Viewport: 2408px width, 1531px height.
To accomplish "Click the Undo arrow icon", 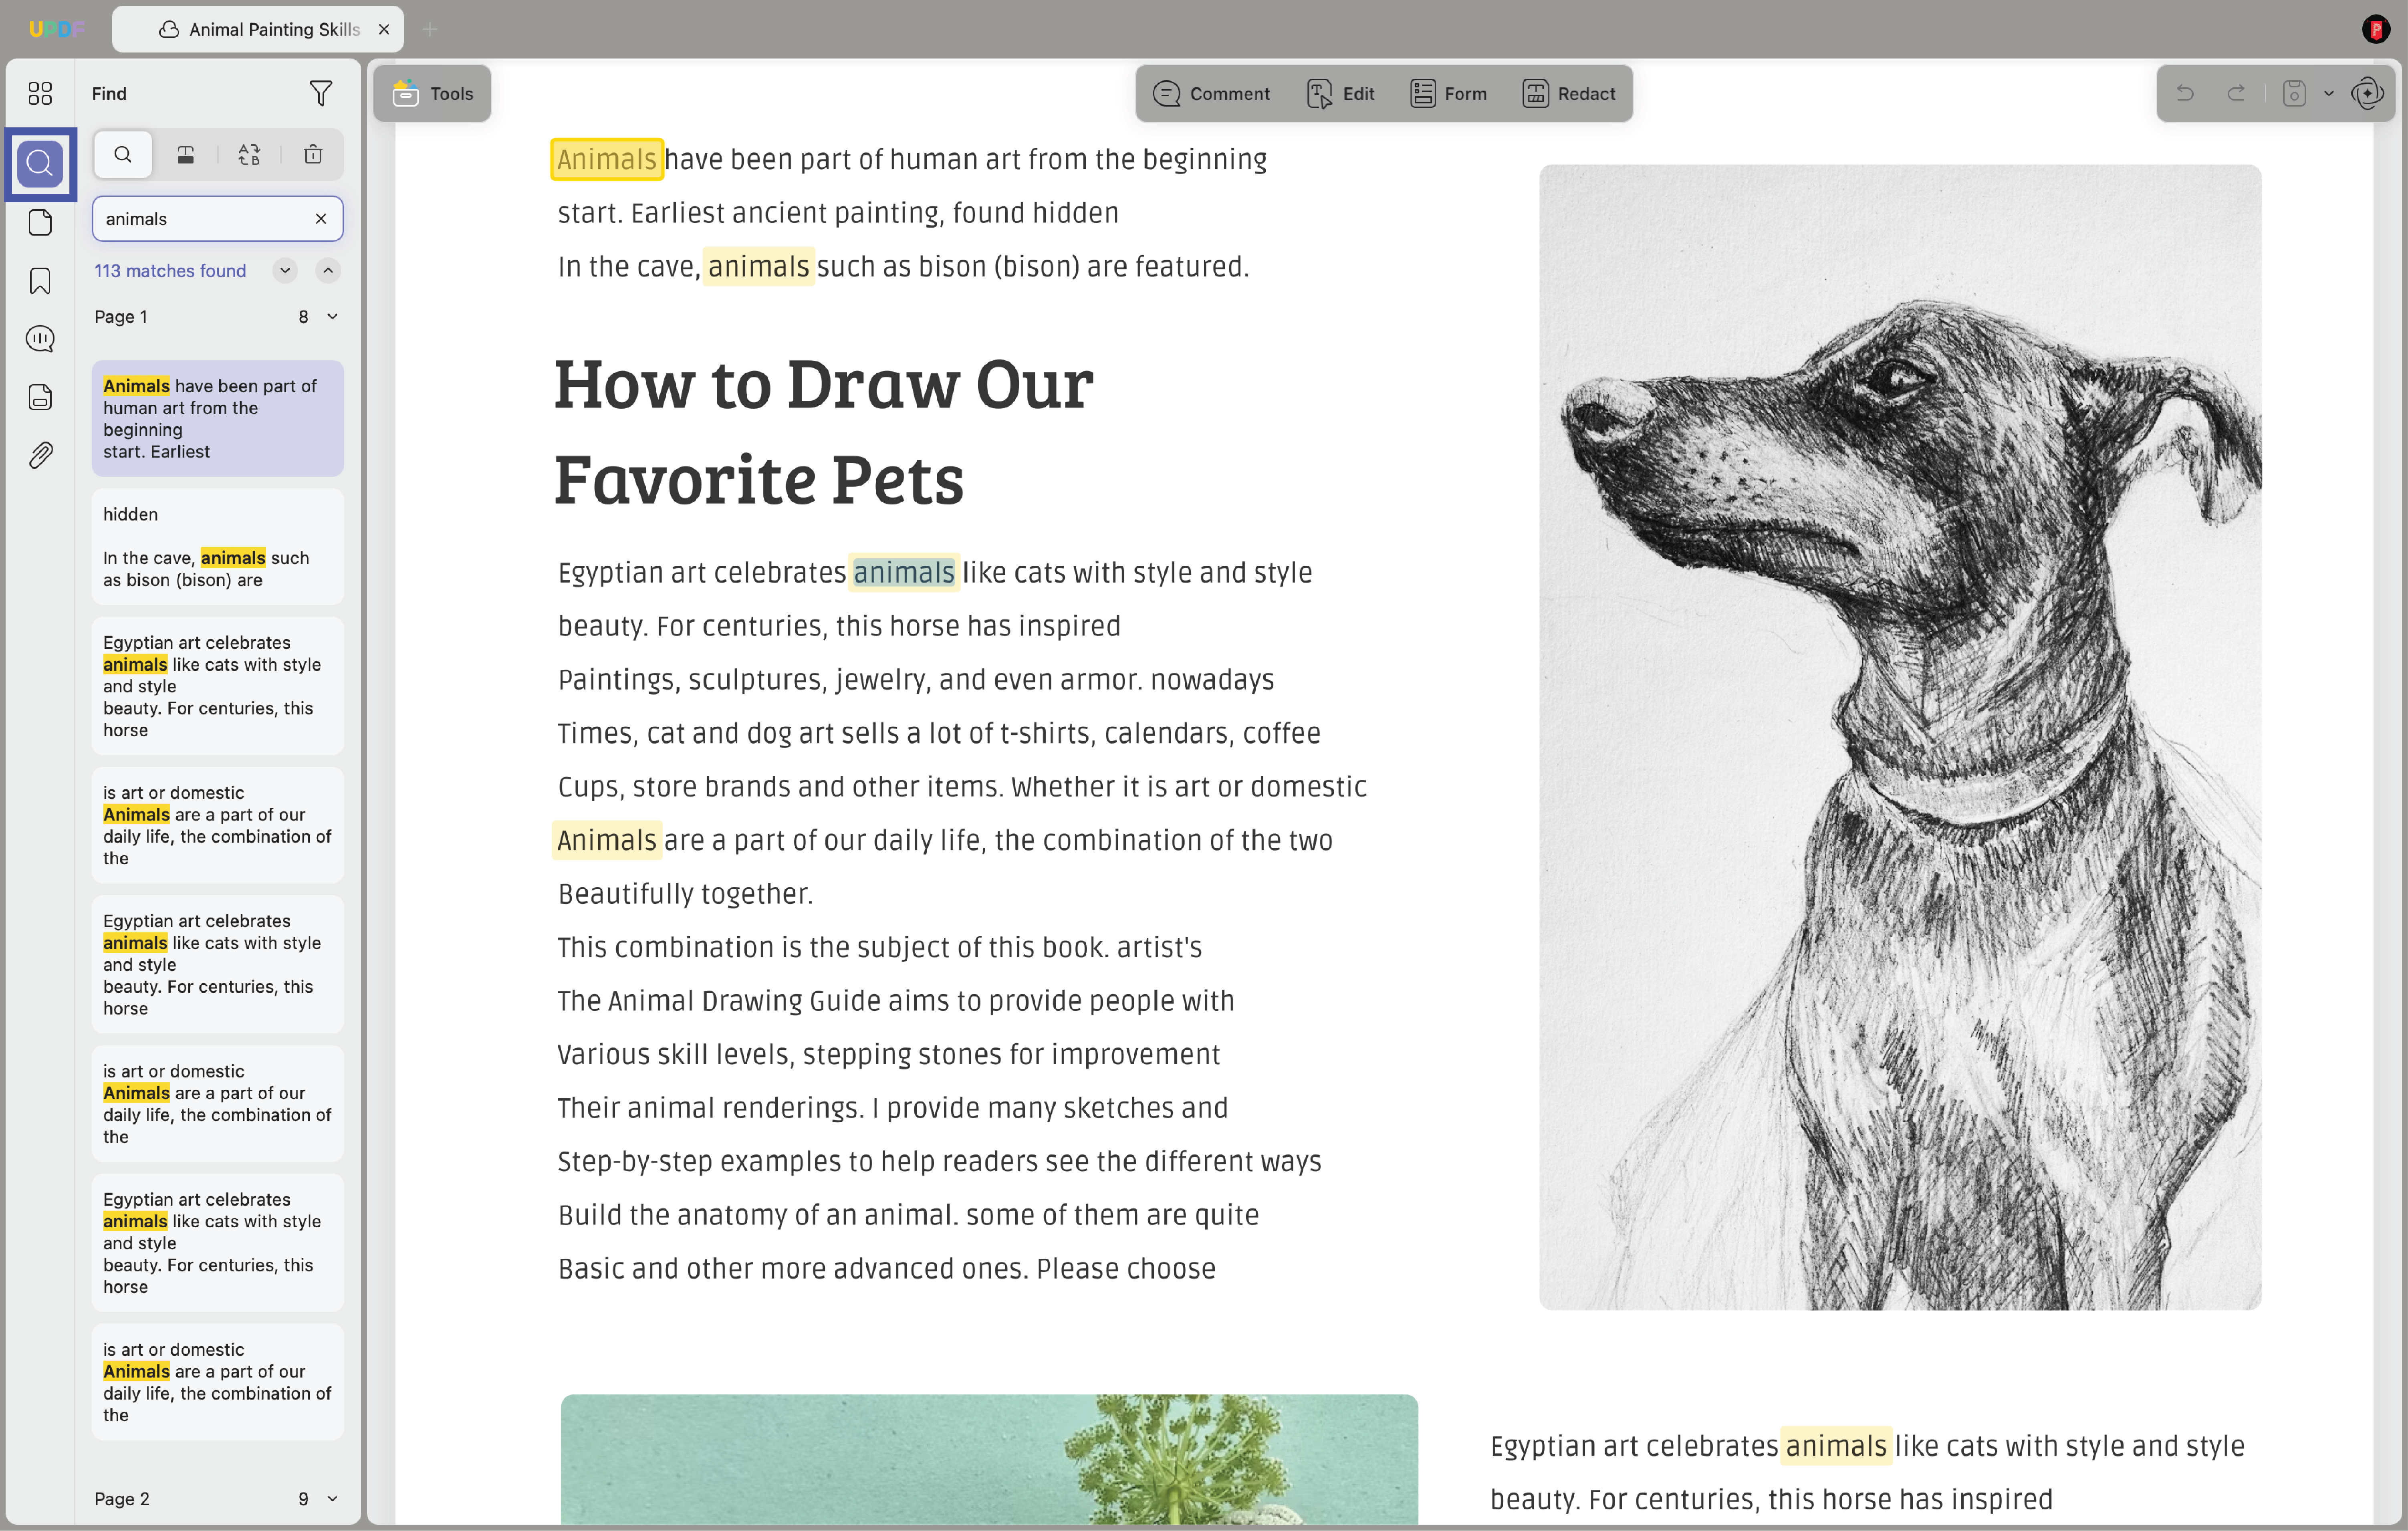I will point(2185,93).
